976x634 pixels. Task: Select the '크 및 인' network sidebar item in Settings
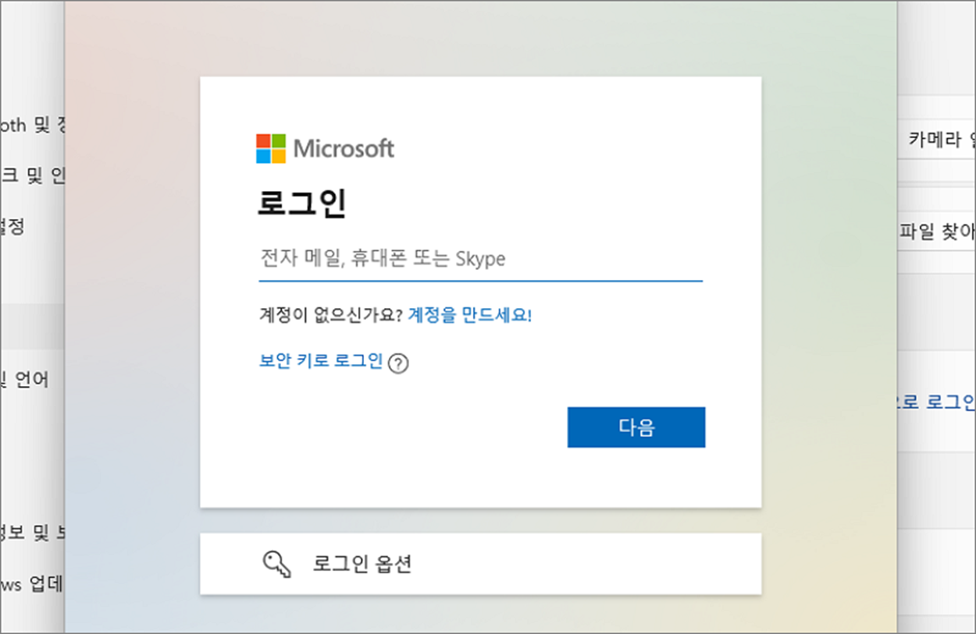(31, 176)
